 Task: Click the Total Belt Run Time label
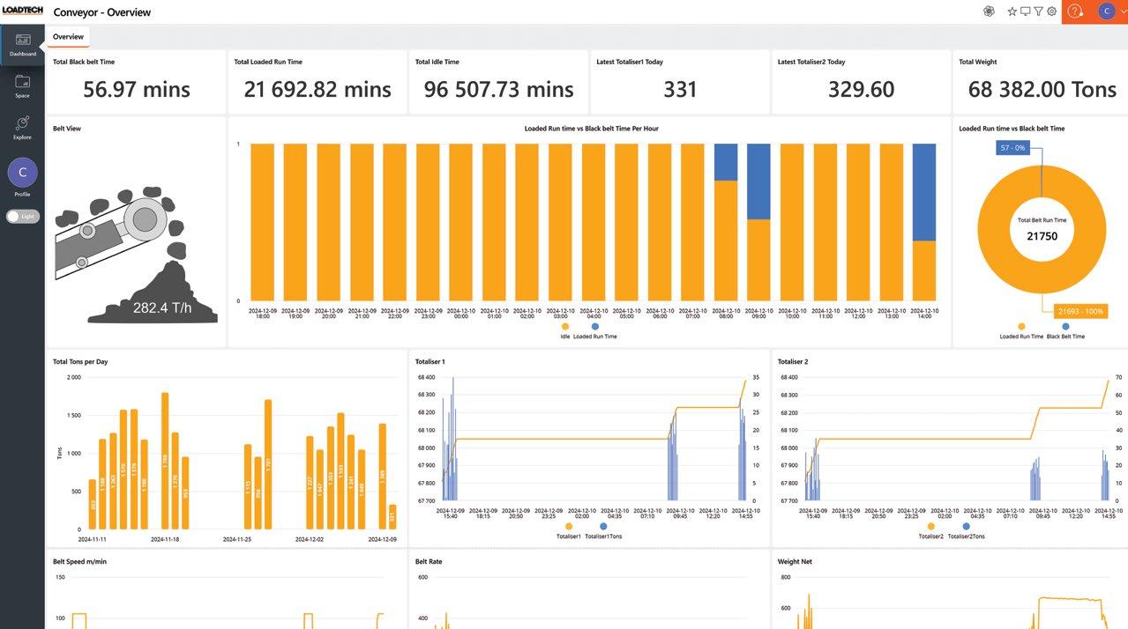click(x=1042, y=220)
